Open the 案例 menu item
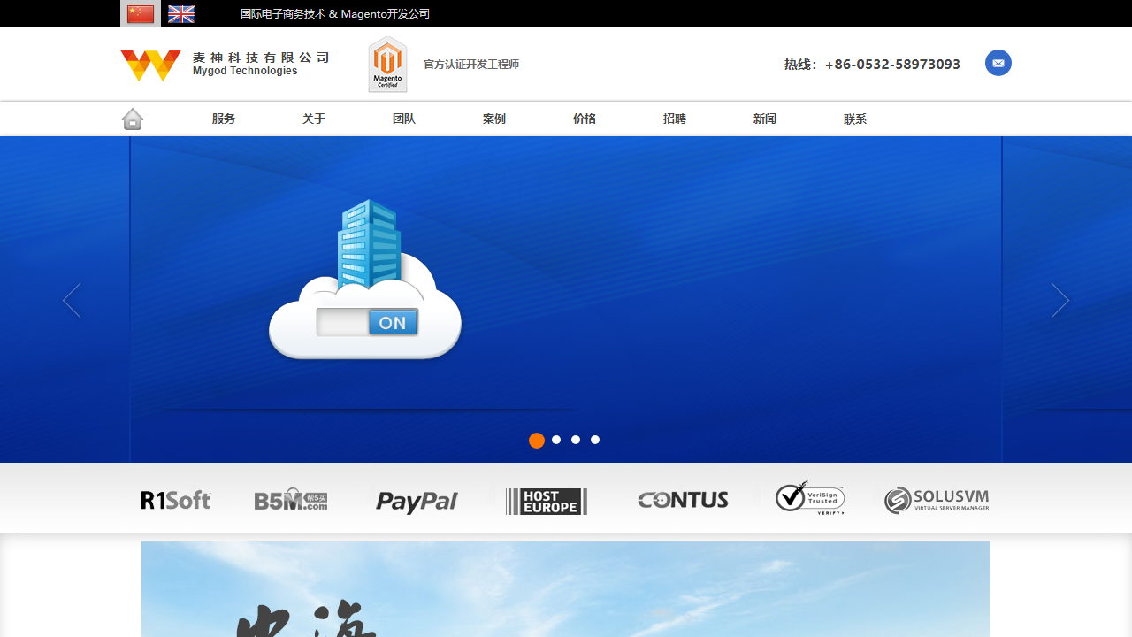 pyautogui.click(x=494, y=119)
